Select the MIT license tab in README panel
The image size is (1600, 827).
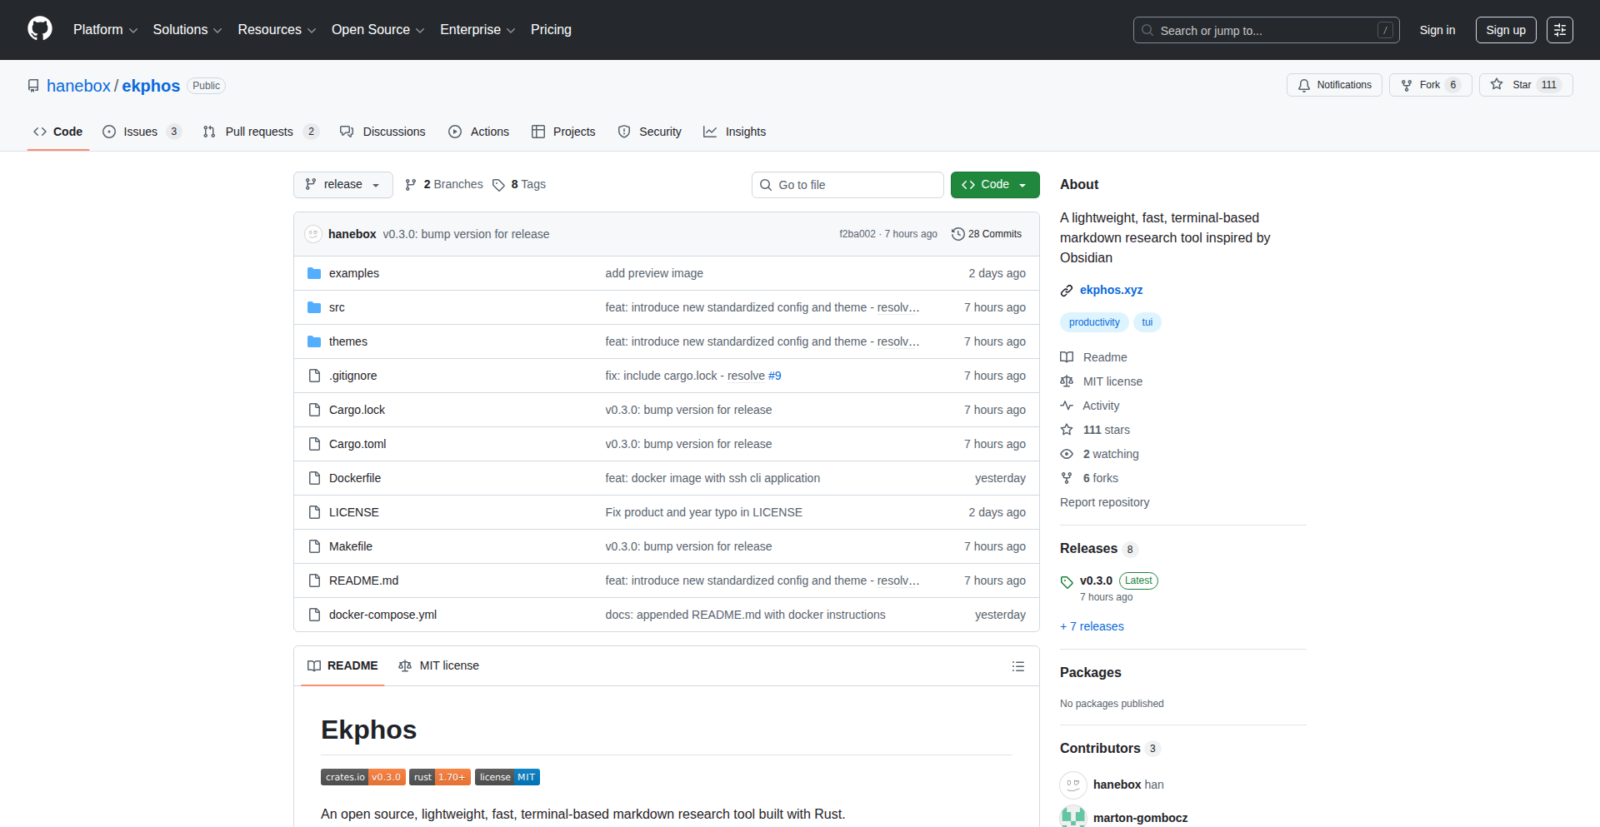(438, 666)
